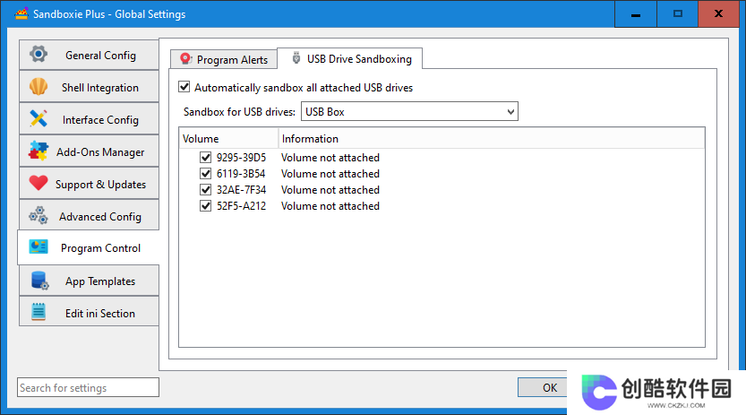Uncheck volume 6119-3B54
746x415 pixels.
coord(206,173)
